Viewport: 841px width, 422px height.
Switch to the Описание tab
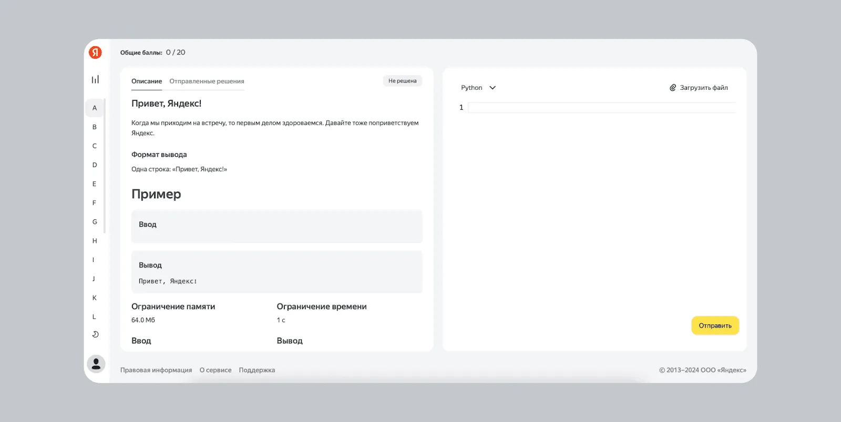coord(147,81)
